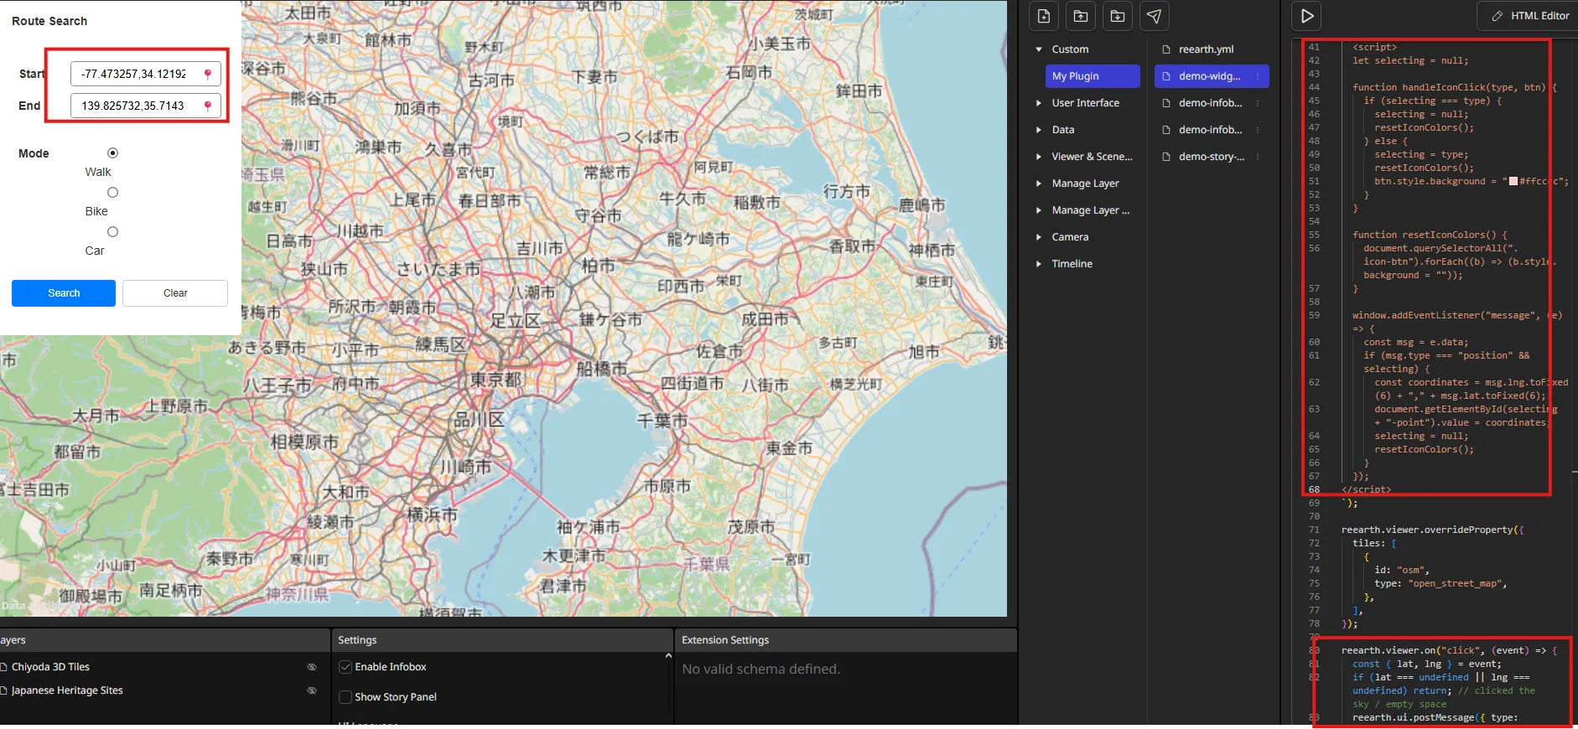Toggle visibility of Chiyoda 3D Tiles layer

[312, 667]
